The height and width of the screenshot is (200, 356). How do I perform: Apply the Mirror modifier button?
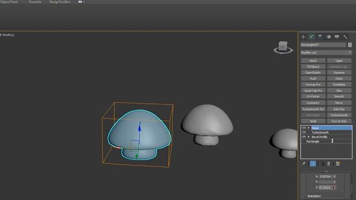tap(339, 103)
